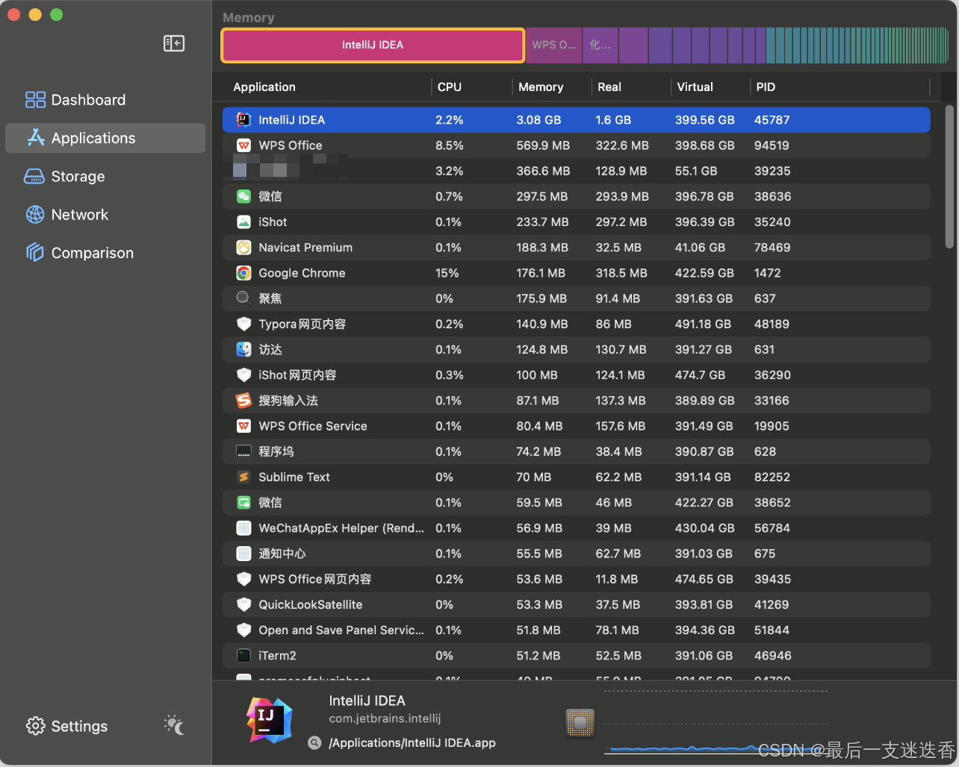The width and height of the screenshot is (959, 767).
Task: Sort by the PID column header
Action: 766,87
